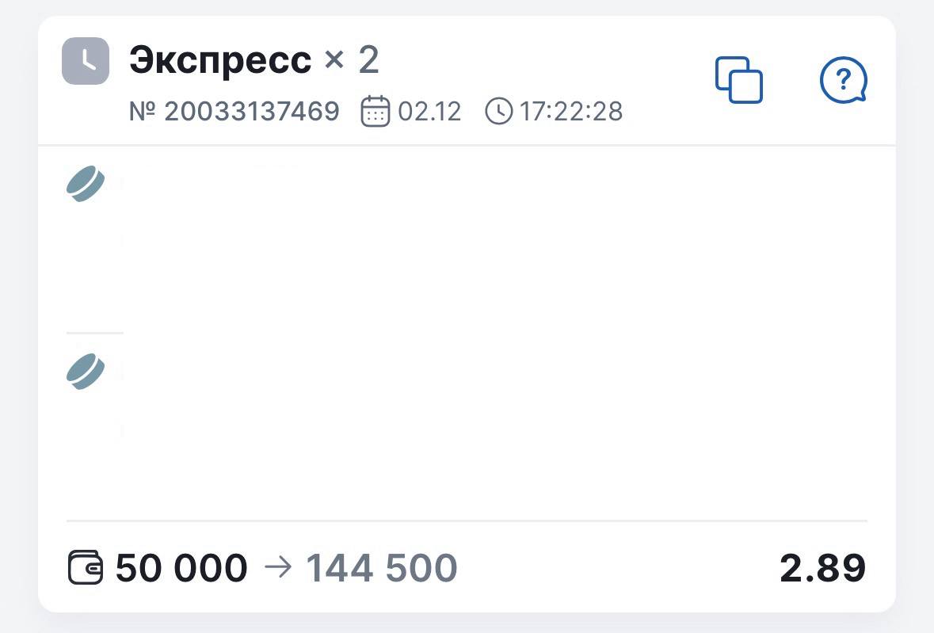Click the wallet icon next to the stake

86,568
